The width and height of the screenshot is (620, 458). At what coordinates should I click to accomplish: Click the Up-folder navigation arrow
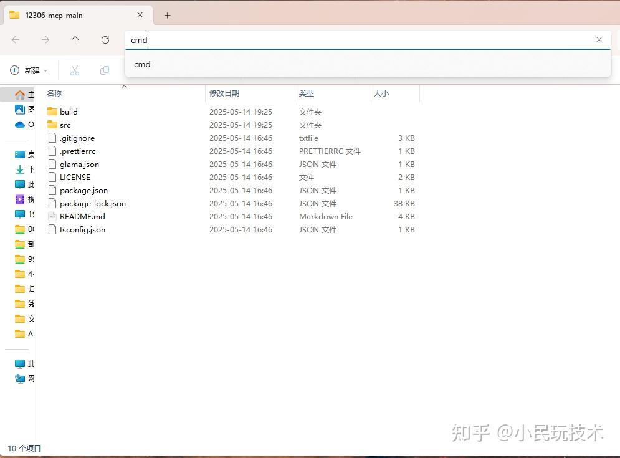(75, 40)
